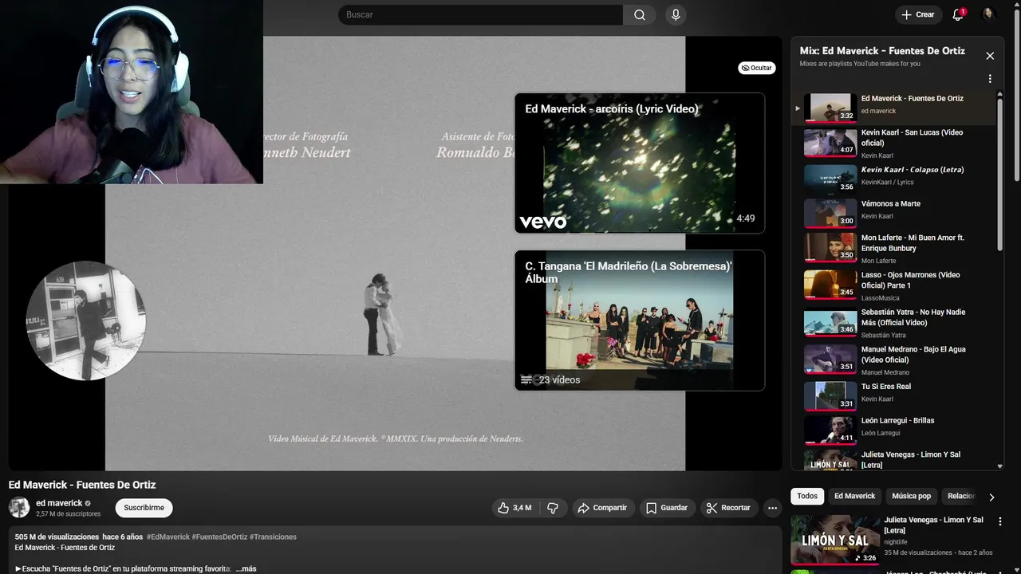
Task: Open options for the Julieta Venegas recommendation
Action: [x=1000, y=521]
